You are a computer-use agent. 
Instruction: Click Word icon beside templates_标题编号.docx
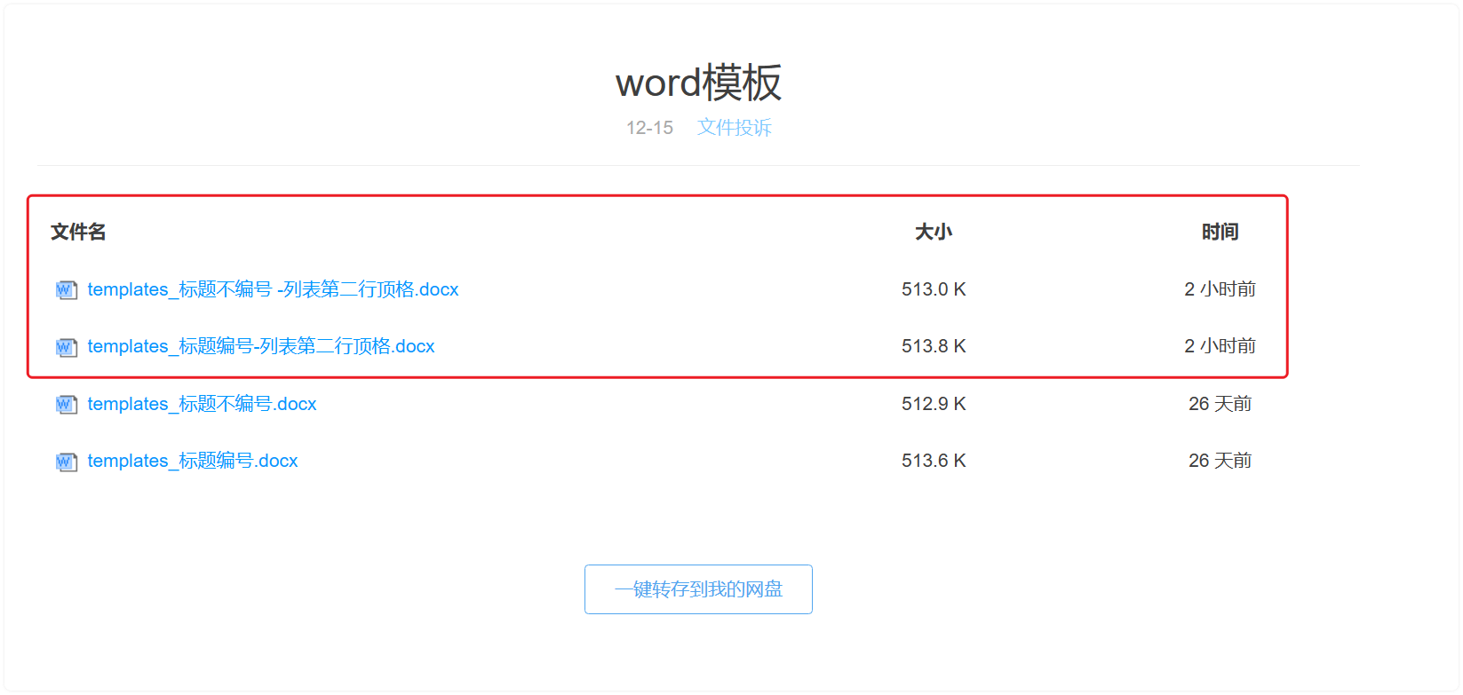click(67, 462)
